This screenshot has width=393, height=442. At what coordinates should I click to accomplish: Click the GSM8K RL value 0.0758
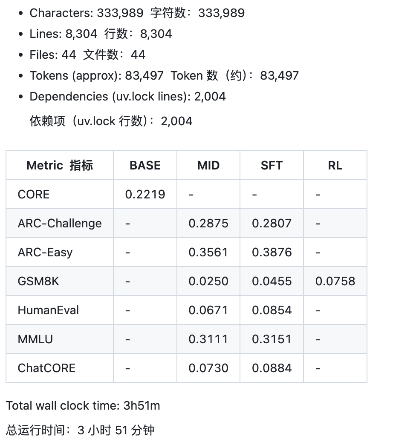(x=335, y=281)
